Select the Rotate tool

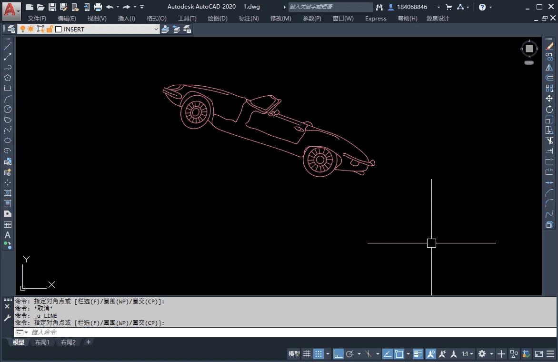pyautogui.click(x=550, y=109)
